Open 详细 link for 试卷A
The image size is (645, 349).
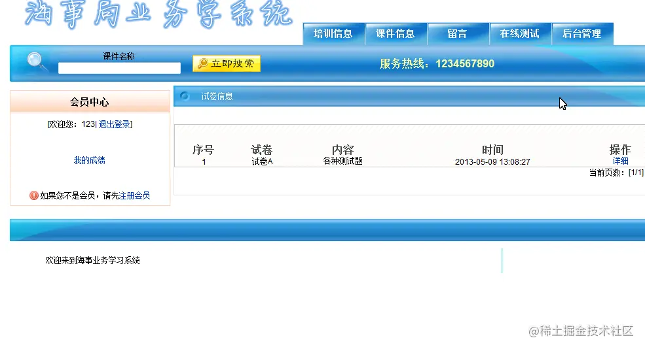pyautogui.click(x=620, y=161)
